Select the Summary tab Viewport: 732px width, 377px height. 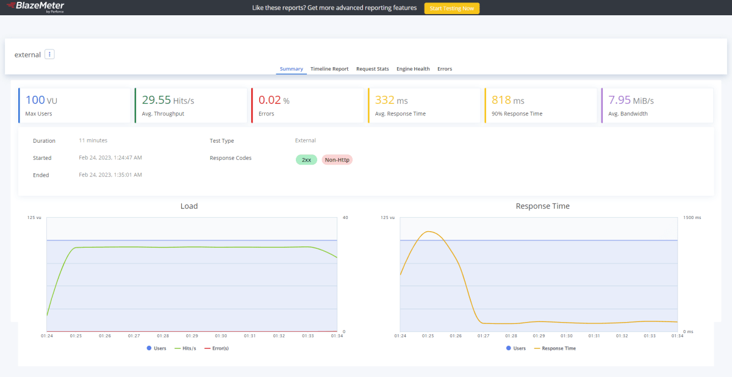click(x=291, y=69)
